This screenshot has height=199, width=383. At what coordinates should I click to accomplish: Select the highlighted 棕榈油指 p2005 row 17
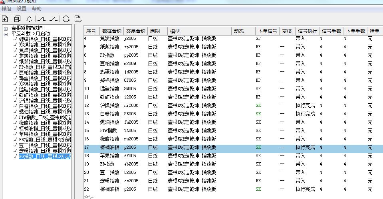[x=200, y=147]
